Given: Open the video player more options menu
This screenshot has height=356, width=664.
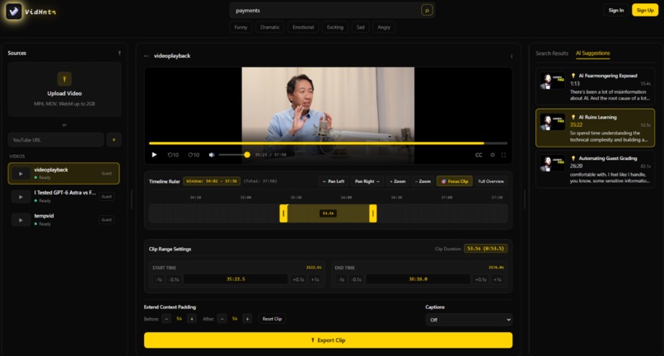Looking at the screenshot, I should tap(511, 56).
